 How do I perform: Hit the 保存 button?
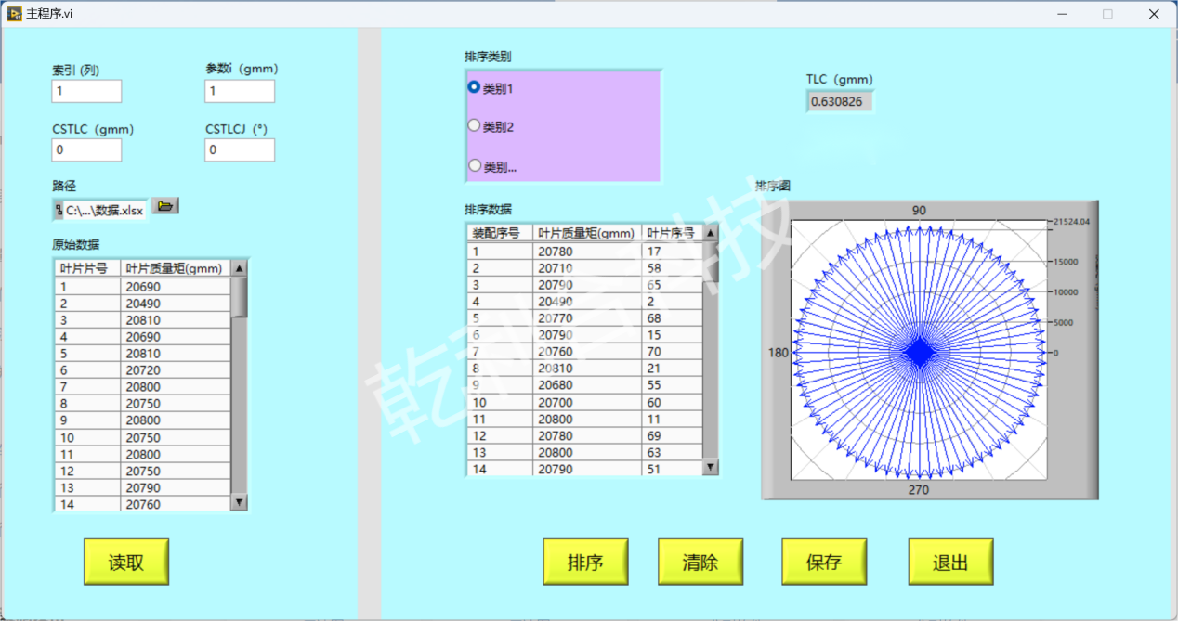[x=823, y=562]
